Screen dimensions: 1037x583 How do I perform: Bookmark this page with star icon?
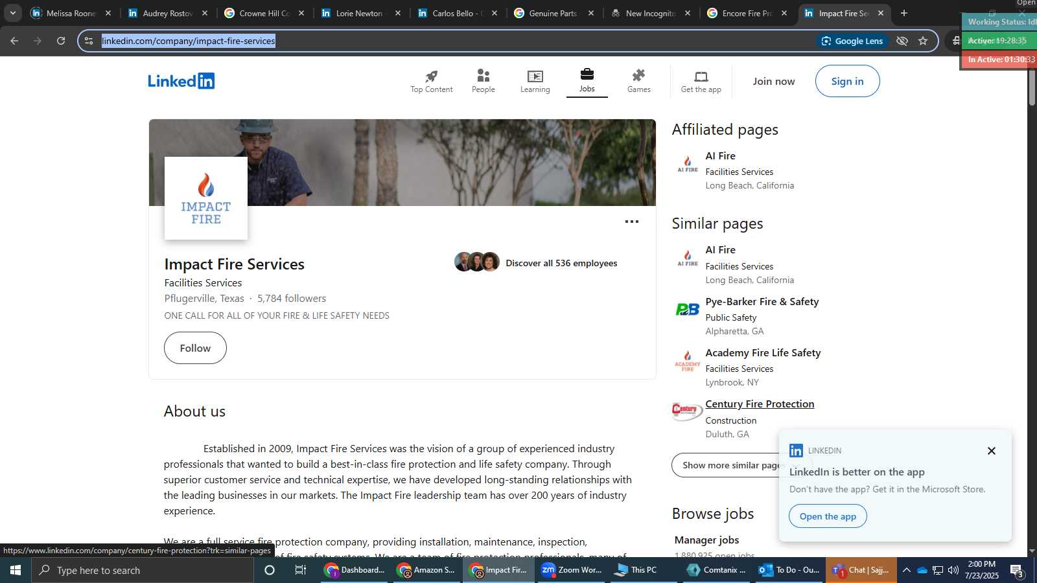[x=923, y=41]
